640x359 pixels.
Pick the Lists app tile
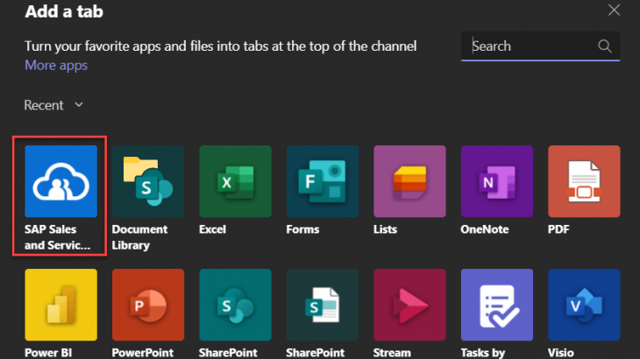pos(409,181)
